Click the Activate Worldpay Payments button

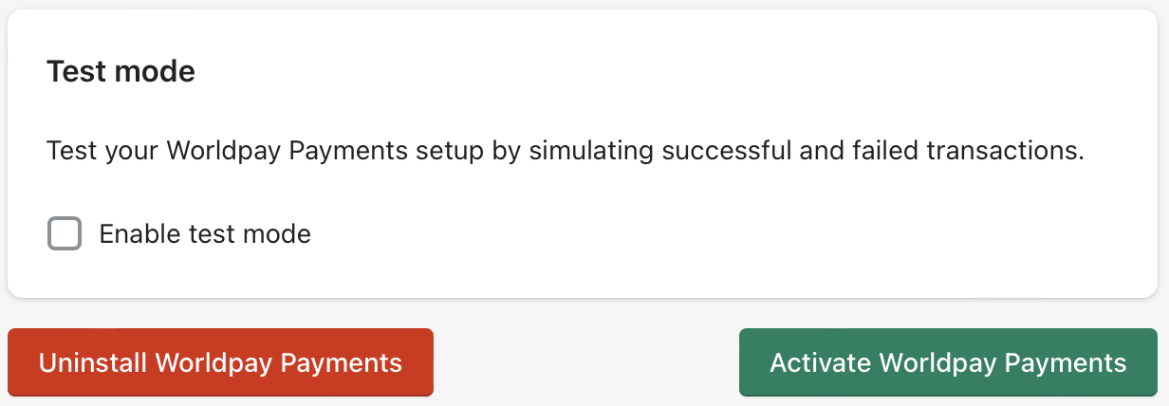pos(948,362)
